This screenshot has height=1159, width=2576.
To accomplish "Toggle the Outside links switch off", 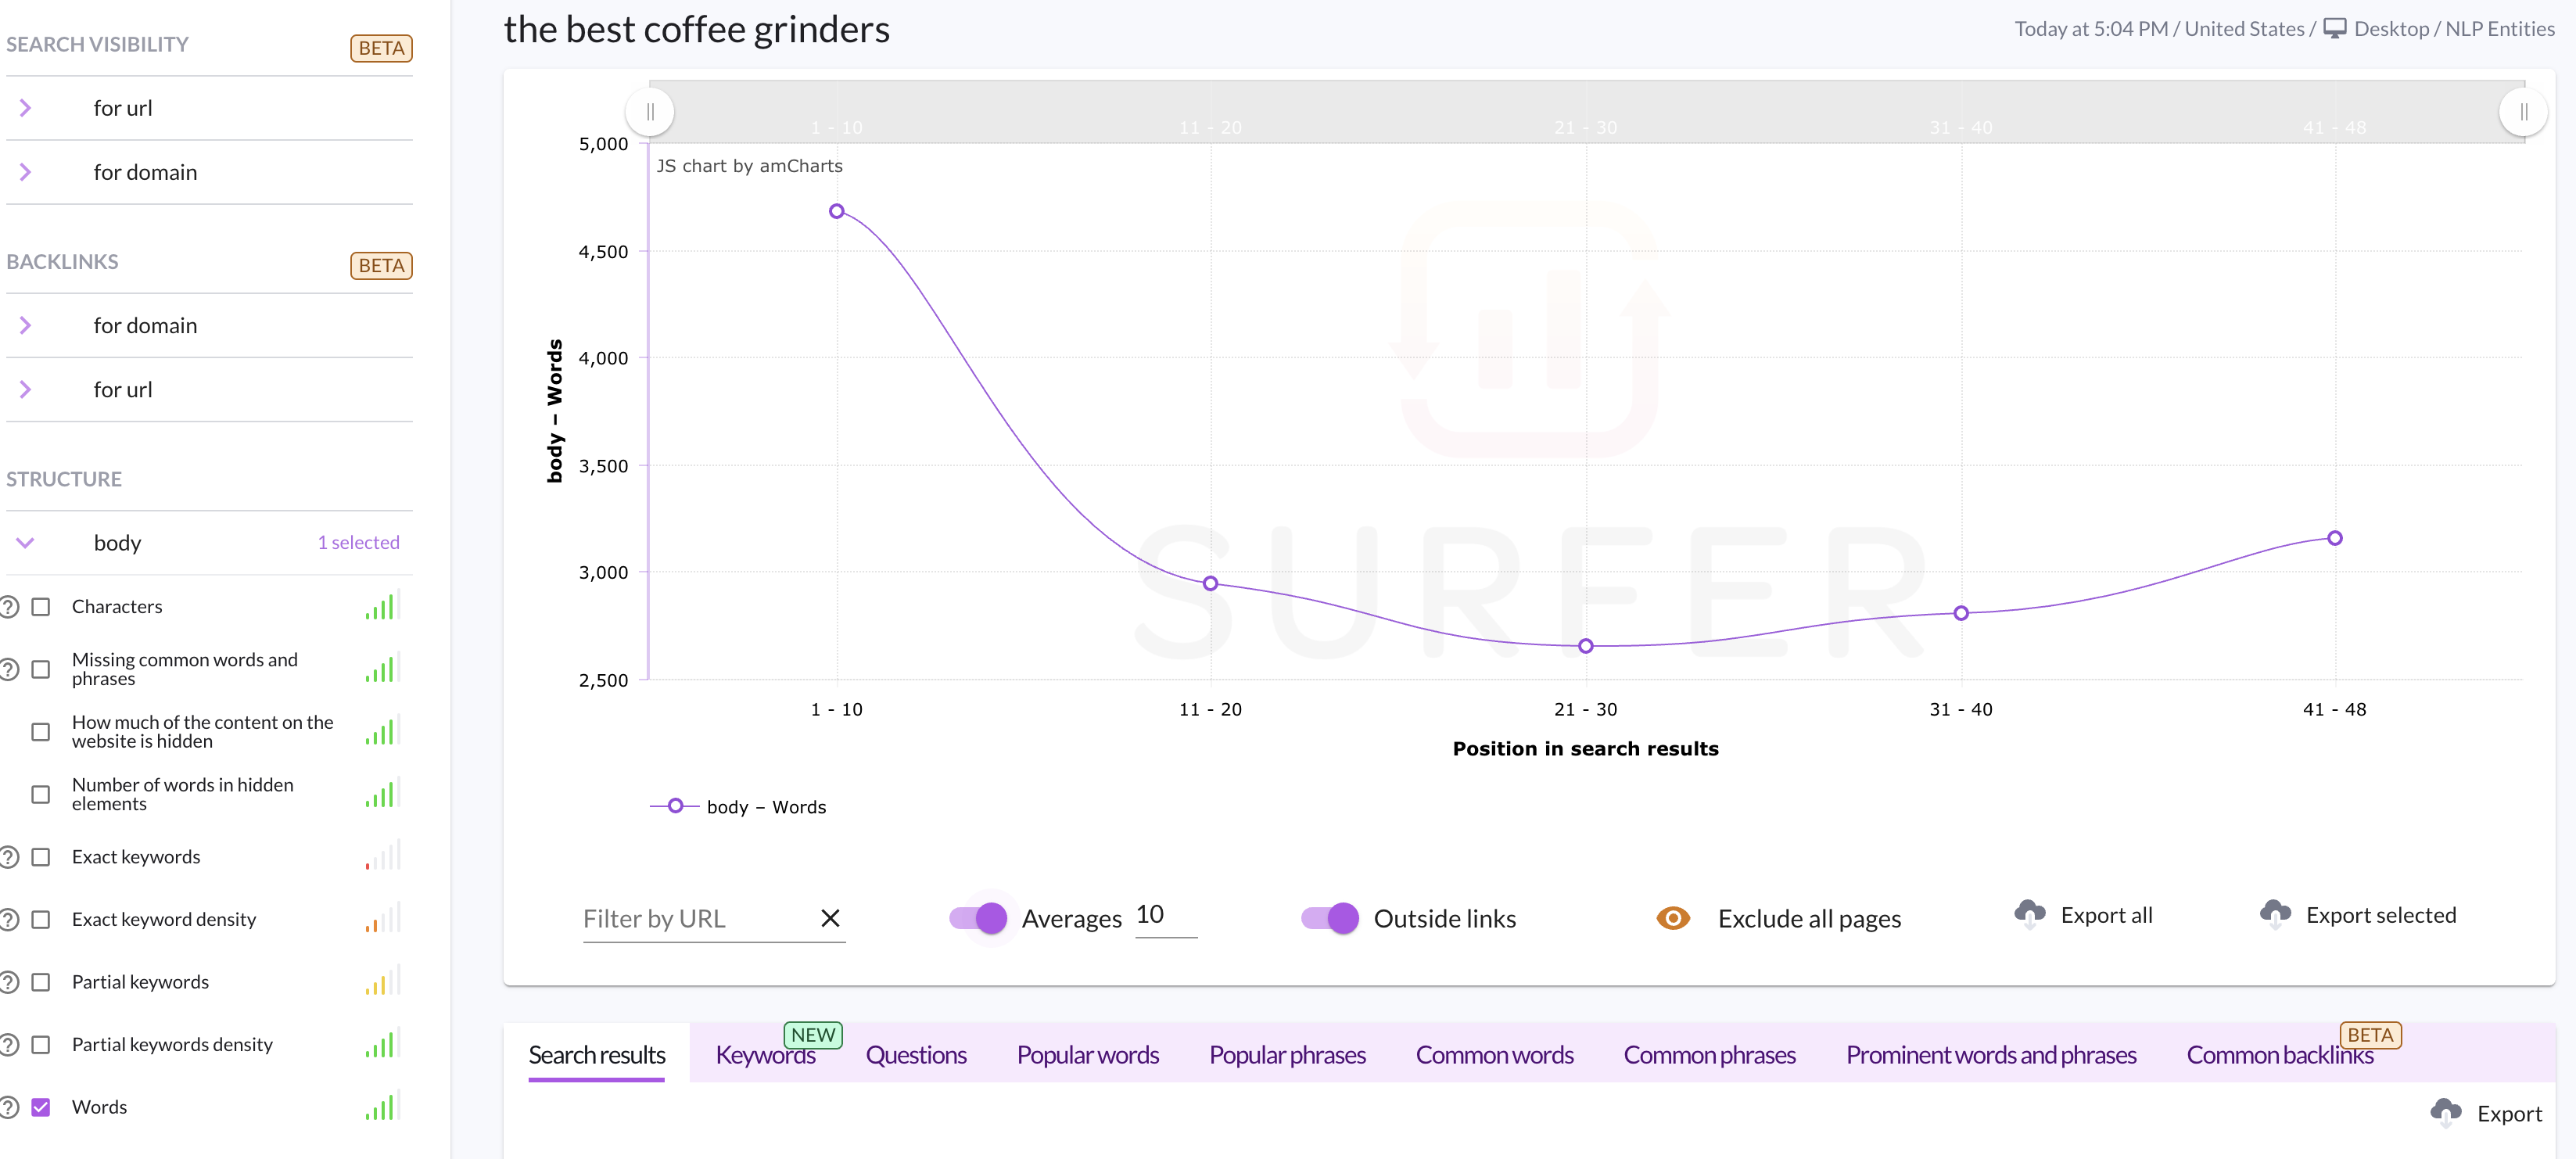I will 1331,916.
